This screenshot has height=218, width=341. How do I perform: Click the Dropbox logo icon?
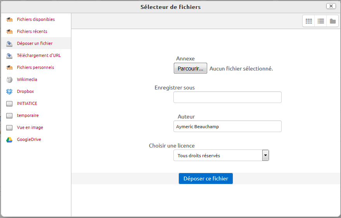(9, 92)
